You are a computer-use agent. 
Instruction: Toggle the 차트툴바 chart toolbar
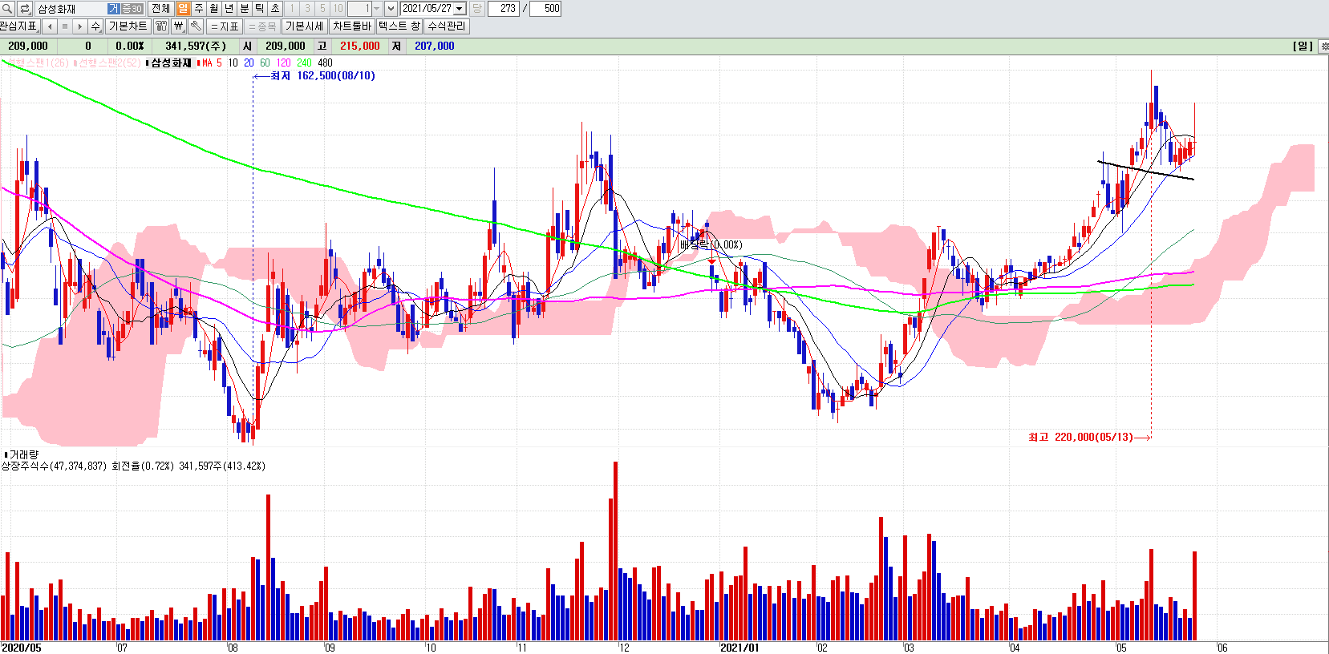click(352, 26)
